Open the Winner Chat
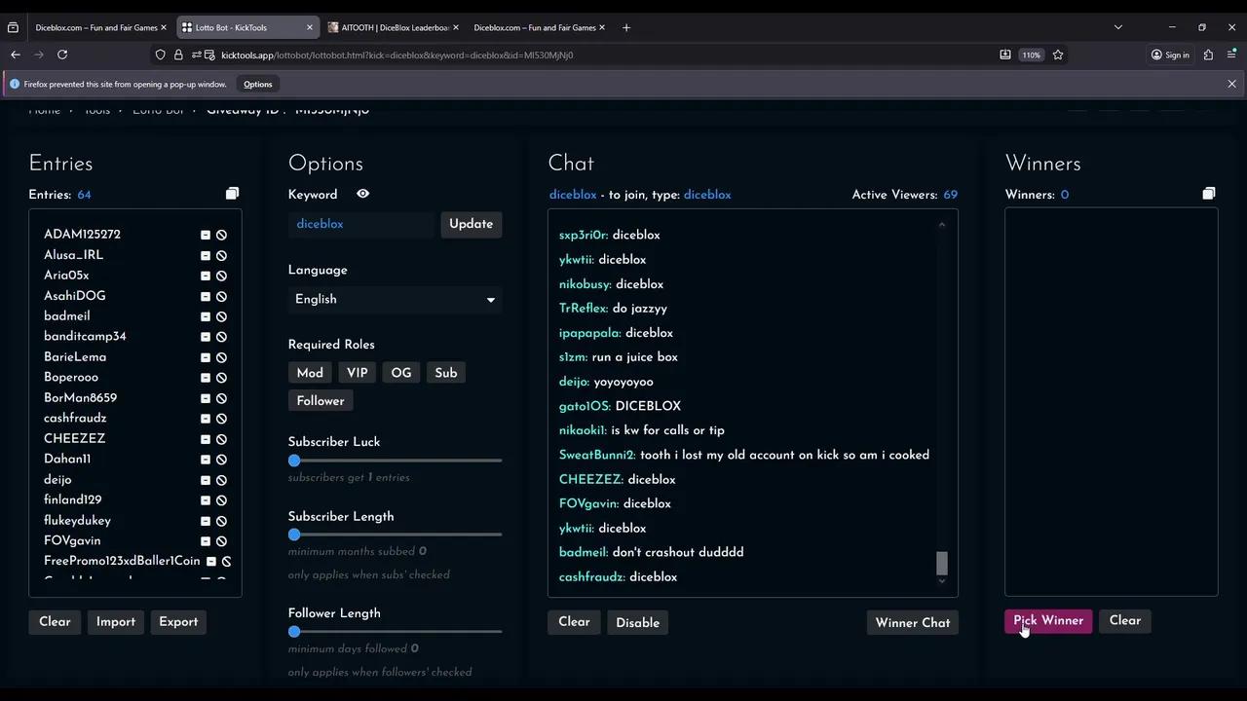 click(913, 623)
